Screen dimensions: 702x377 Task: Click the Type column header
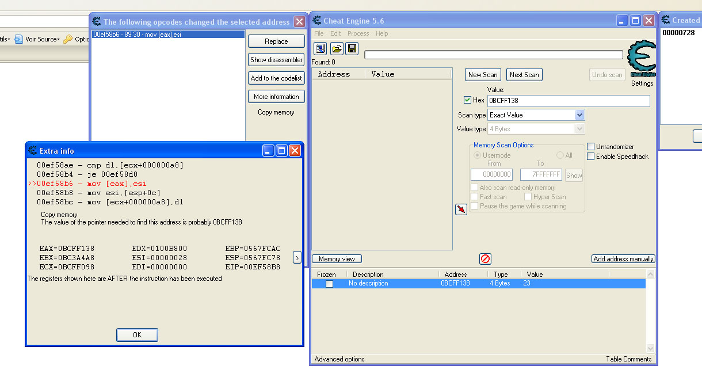[505, 275]
